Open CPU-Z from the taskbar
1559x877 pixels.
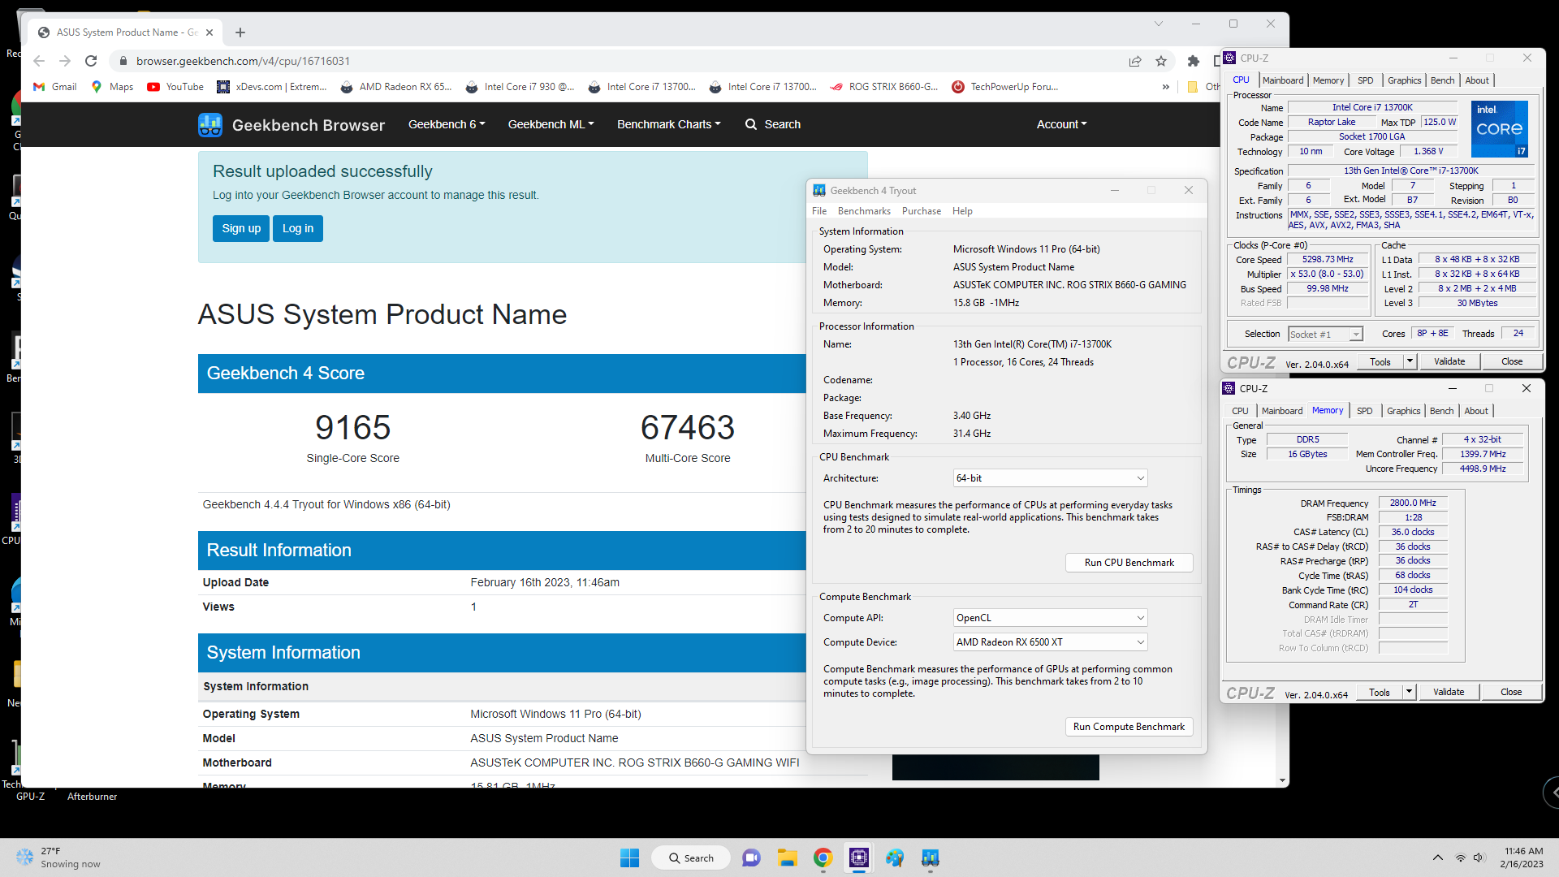coord(858,858)
